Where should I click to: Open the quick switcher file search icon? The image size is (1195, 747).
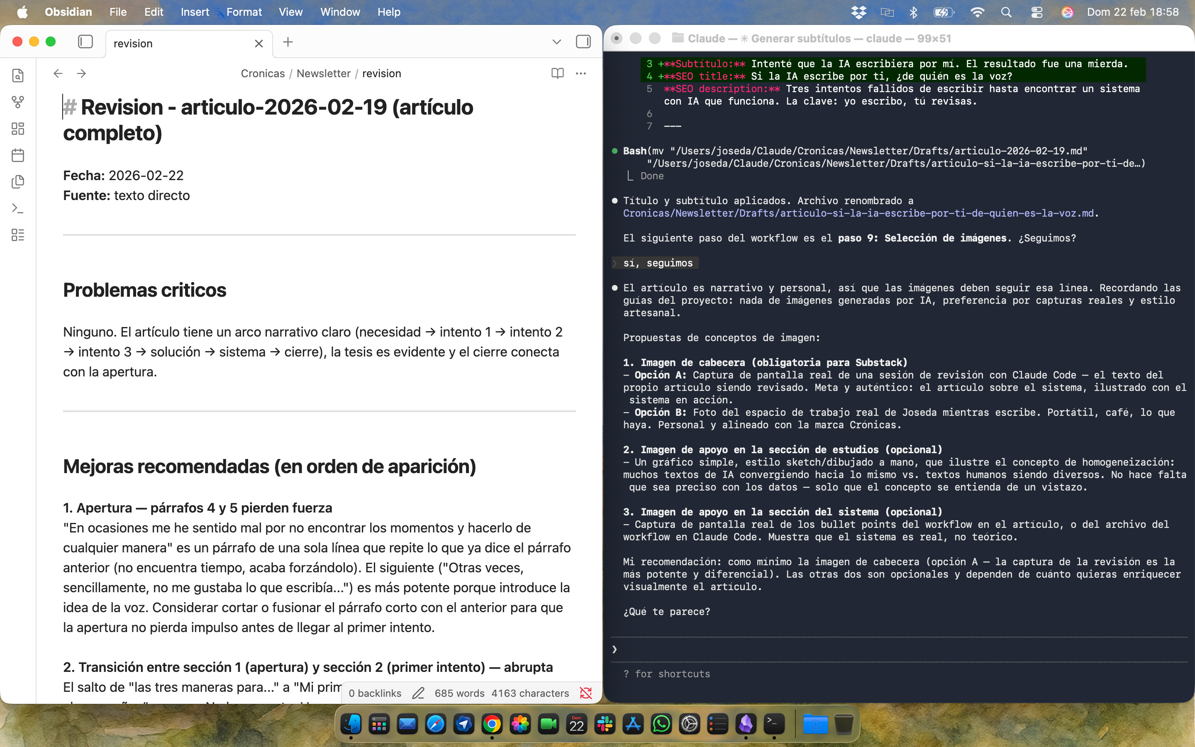pyautogui.click(x=18, y=76)
